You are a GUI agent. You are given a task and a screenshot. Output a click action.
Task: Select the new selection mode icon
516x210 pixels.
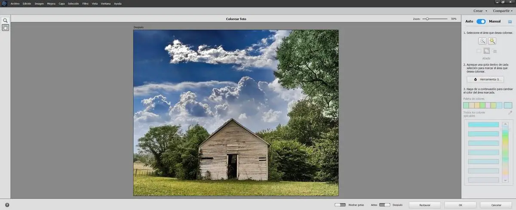pyautogui.click(x=479, y=51)
